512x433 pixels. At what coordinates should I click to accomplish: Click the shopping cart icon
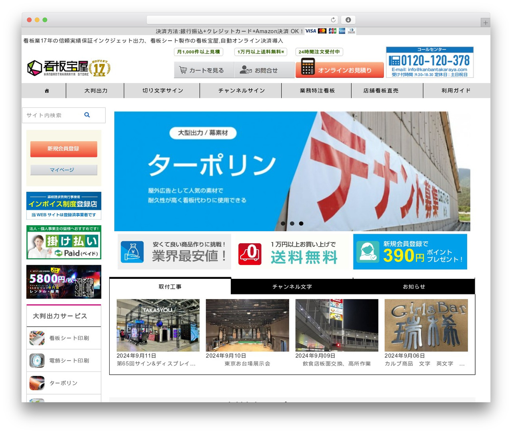pos(183,70)
